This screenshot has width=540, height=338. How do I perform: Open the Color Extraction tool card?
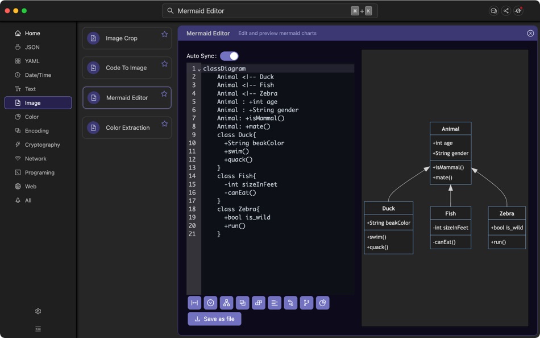[127, 127]
